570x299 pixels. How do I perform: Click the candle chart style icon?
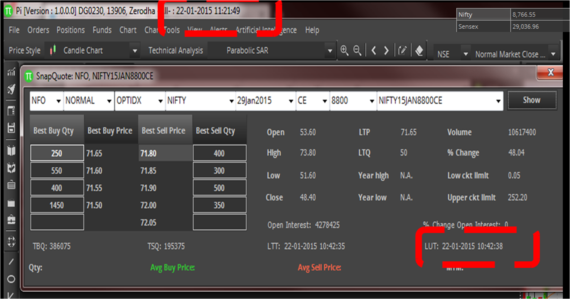(53, 51)
